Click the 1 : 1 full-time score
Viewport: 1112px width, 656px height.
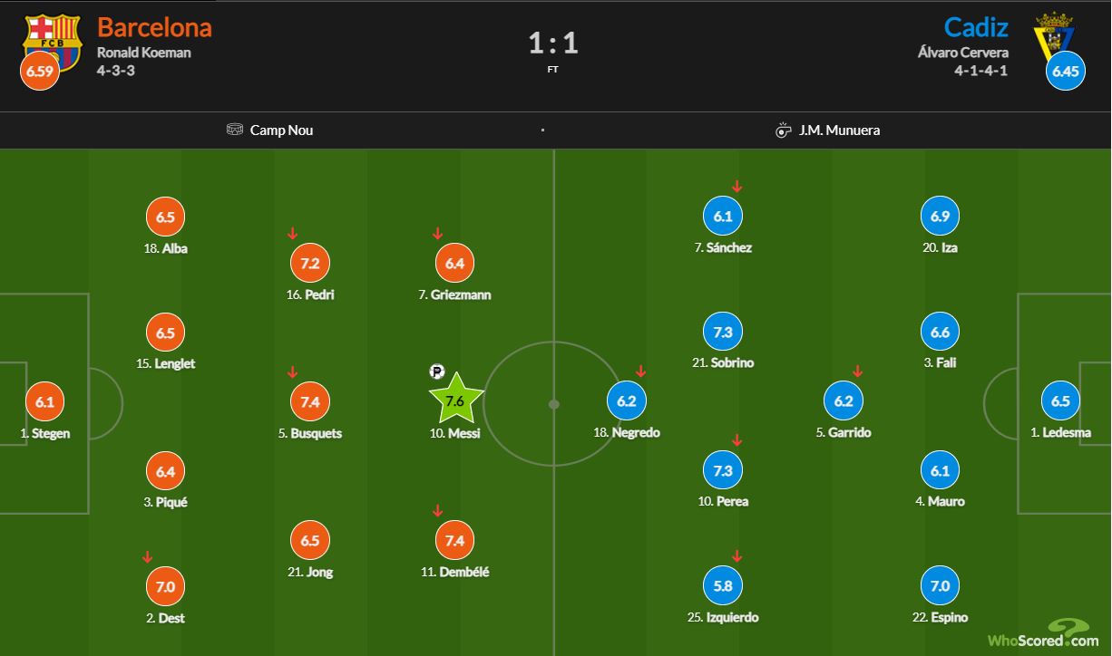pyautogui.click(x=553, y=43)
